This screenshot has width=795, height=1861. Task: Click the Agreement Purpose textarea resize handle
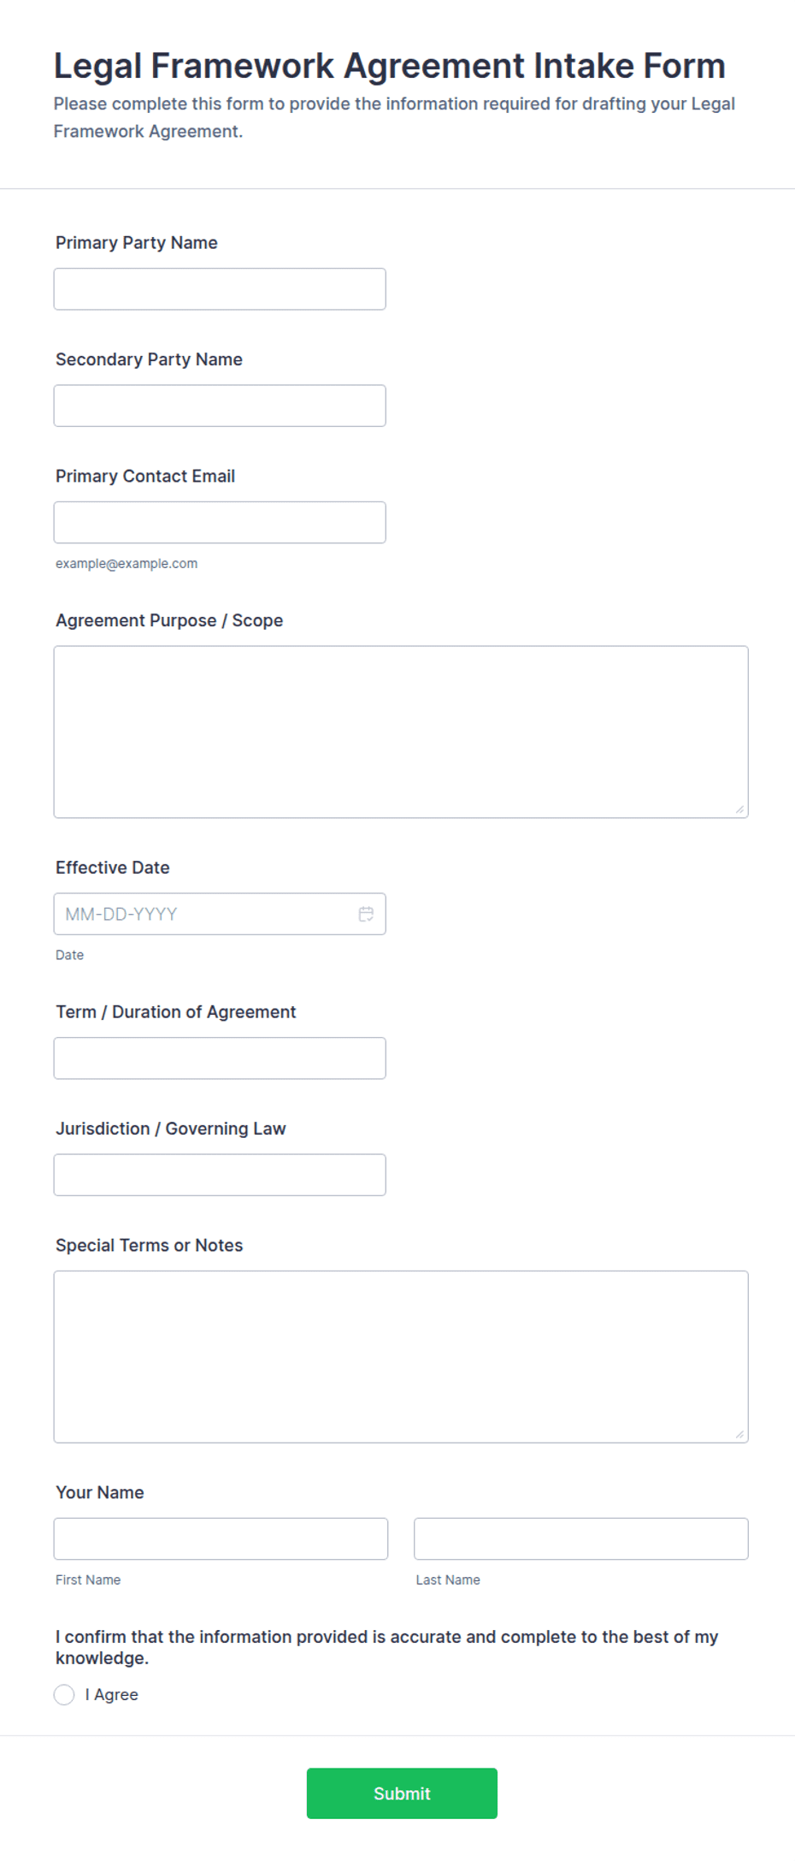click(739, 809)
